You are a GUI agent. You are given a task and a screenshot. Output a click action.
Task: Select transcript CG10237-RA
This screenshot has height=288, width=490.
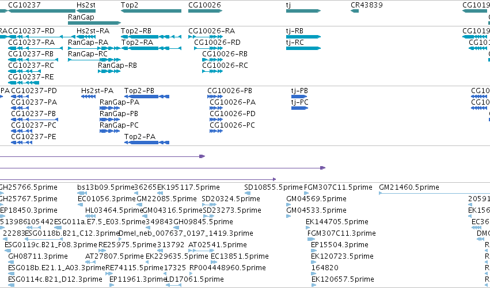click(31, 43)
